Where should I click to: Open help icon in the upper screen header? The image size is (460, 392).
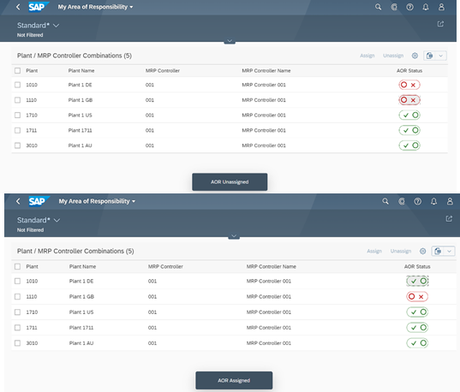(409, 7)
